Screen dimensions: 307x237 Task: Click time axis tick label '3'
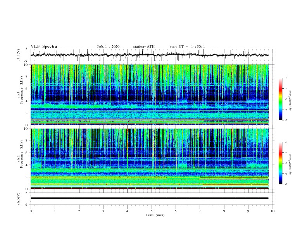103,211
